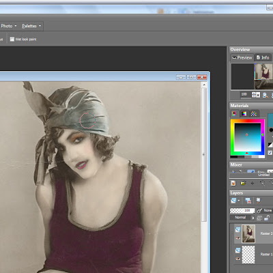Image resolution: width=273 pixels, height=273 pixels.
Task: Open the New Layer dropdown arrow
Action: pos(239,201)
